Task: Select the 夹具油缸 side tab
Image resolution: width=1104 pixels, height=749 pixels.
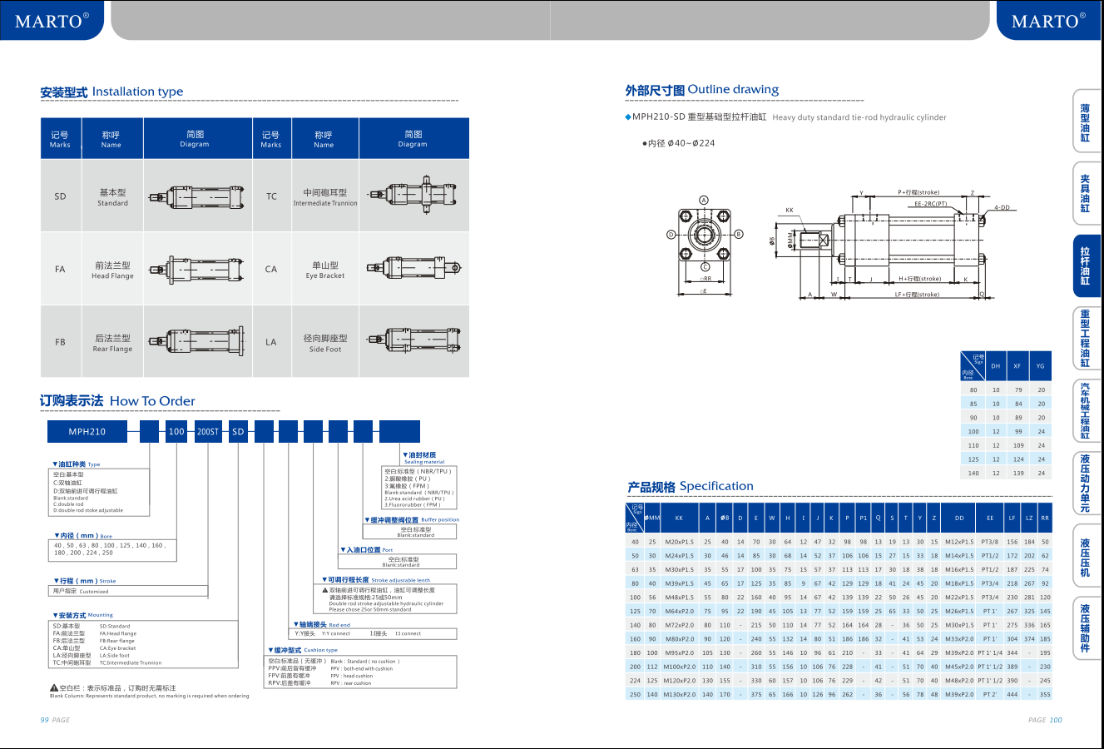Action: pos(1086,193)
